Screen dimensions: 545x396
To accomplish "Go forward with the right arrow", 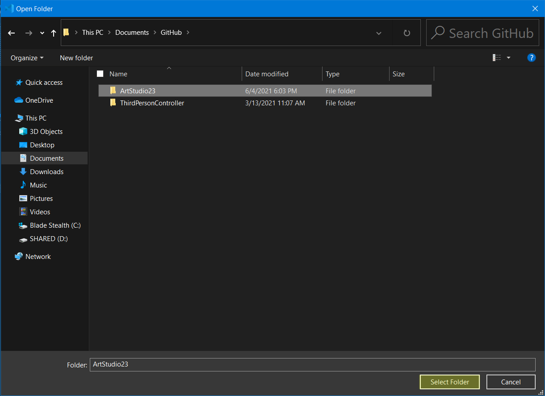I will (29, 33).
